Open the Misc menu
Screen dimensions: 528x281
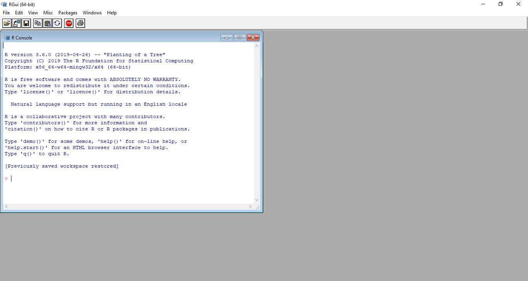(48, 13)
